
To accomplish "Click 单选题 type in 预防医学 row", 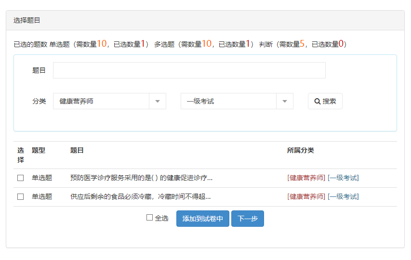I will pos(42,178).
